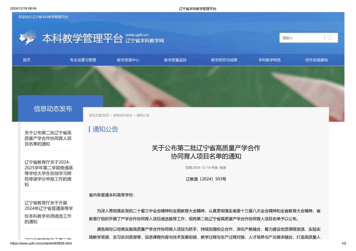Click the Liaoning map logo icon
356x251 pixels.
pyautogui.click(x=28, y=37)
